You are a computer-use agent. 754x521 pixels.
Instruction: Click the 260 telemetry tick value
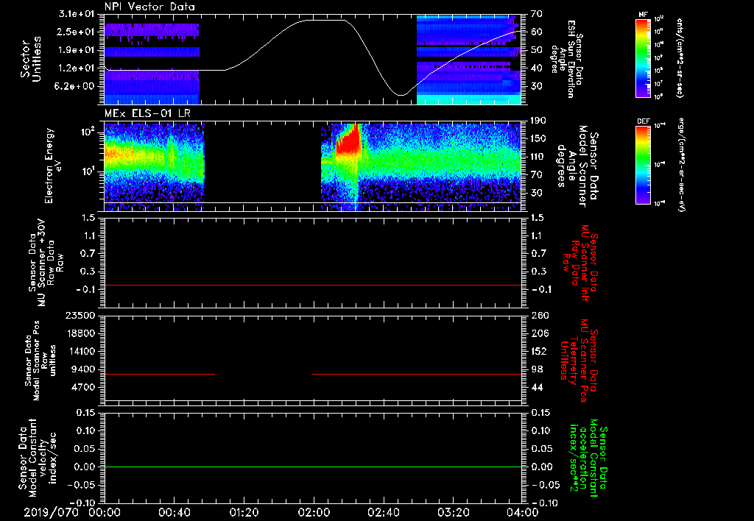tap(538, 315)
